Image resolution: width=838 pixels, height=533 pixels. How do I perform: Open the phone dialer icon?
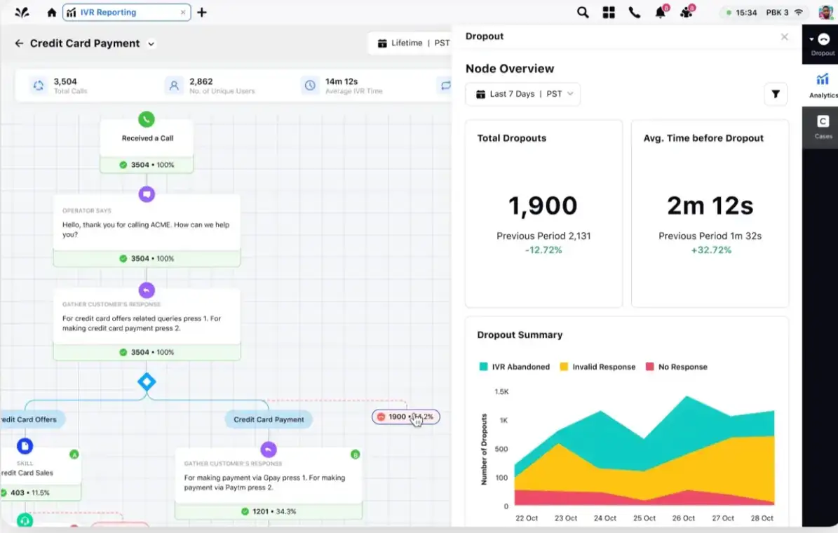click(635, 13)
